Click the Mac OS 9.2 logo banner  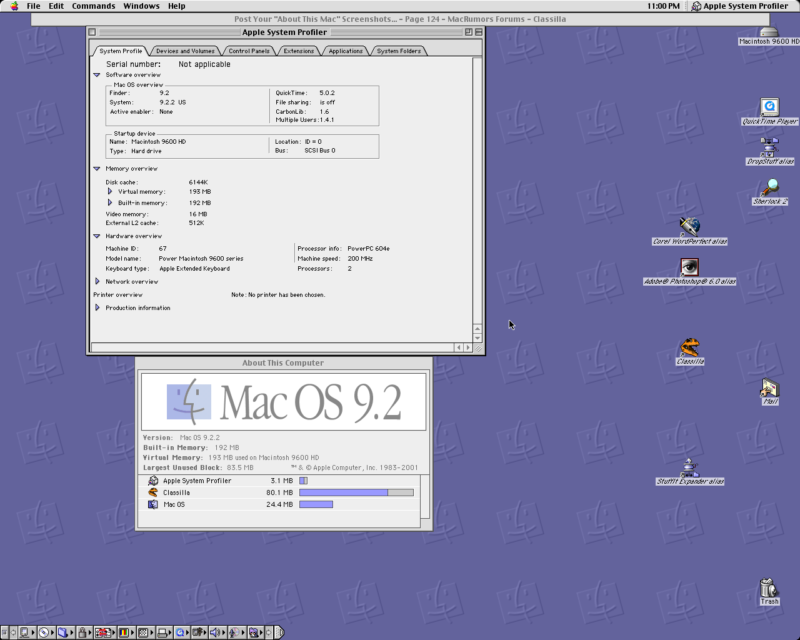pyautogui.click(x=284, y=402)
